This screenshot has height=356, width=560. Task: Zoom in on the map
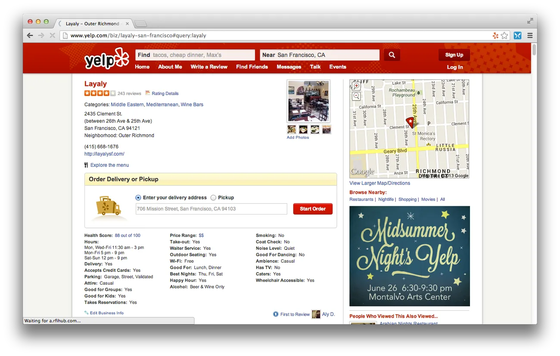356,86
